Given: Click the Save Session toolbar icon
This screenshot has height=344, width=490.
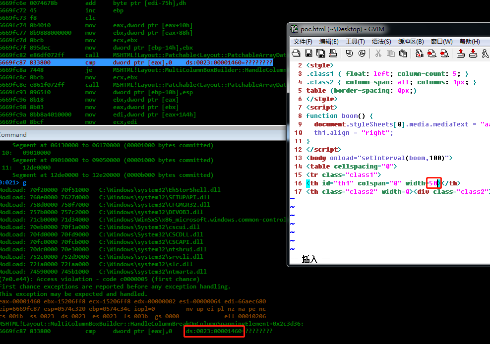Looking at the screenshot, I should [473, 54].
